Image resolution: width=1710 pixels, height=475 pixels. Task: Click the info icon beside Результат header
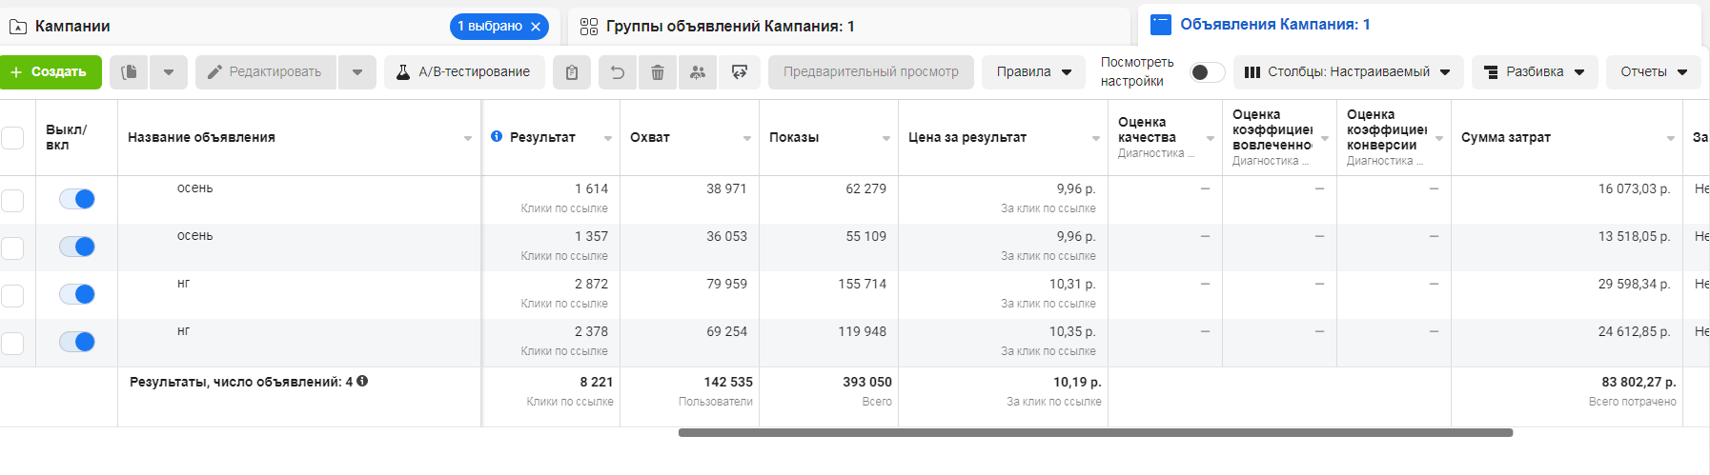pos(497,136)
